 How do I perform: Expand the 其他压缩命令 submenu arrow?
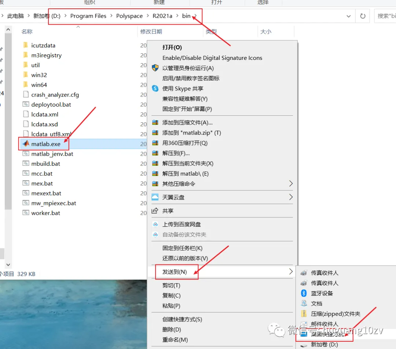point(291,183)
